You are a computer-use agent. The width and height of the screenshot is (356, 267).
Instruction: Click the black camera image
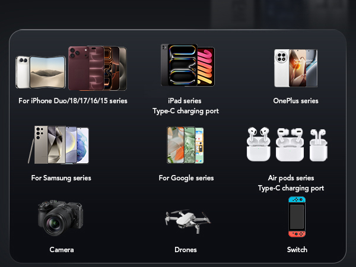[x=61, y=218]
